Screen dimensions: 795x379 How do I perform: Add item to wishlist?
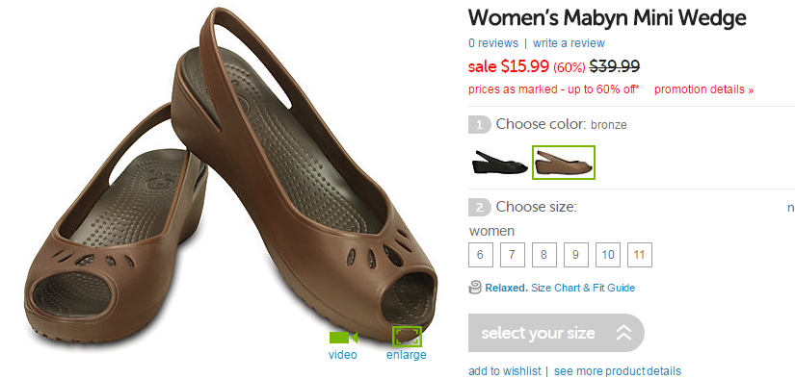coord(505,371)
